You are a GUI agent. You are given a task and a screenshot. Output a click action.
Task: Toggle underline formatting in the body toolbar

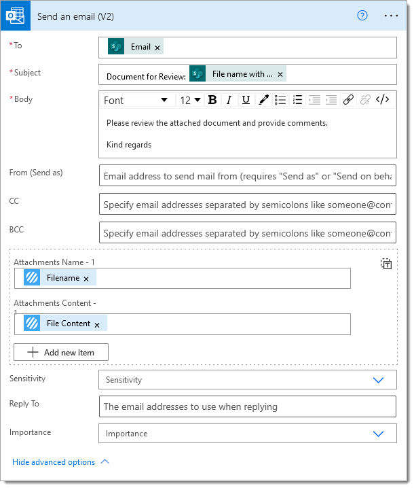pos(246,100)
